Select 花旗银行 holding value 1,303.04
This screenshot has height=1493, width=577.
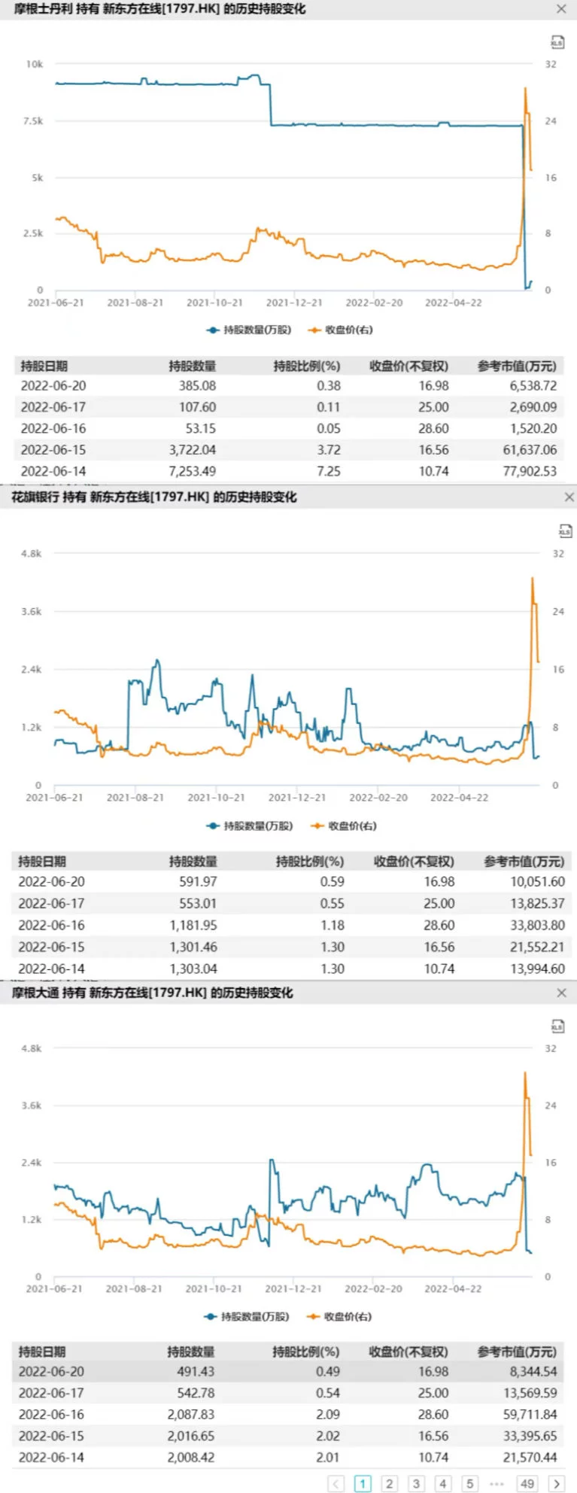coord(194,968)
